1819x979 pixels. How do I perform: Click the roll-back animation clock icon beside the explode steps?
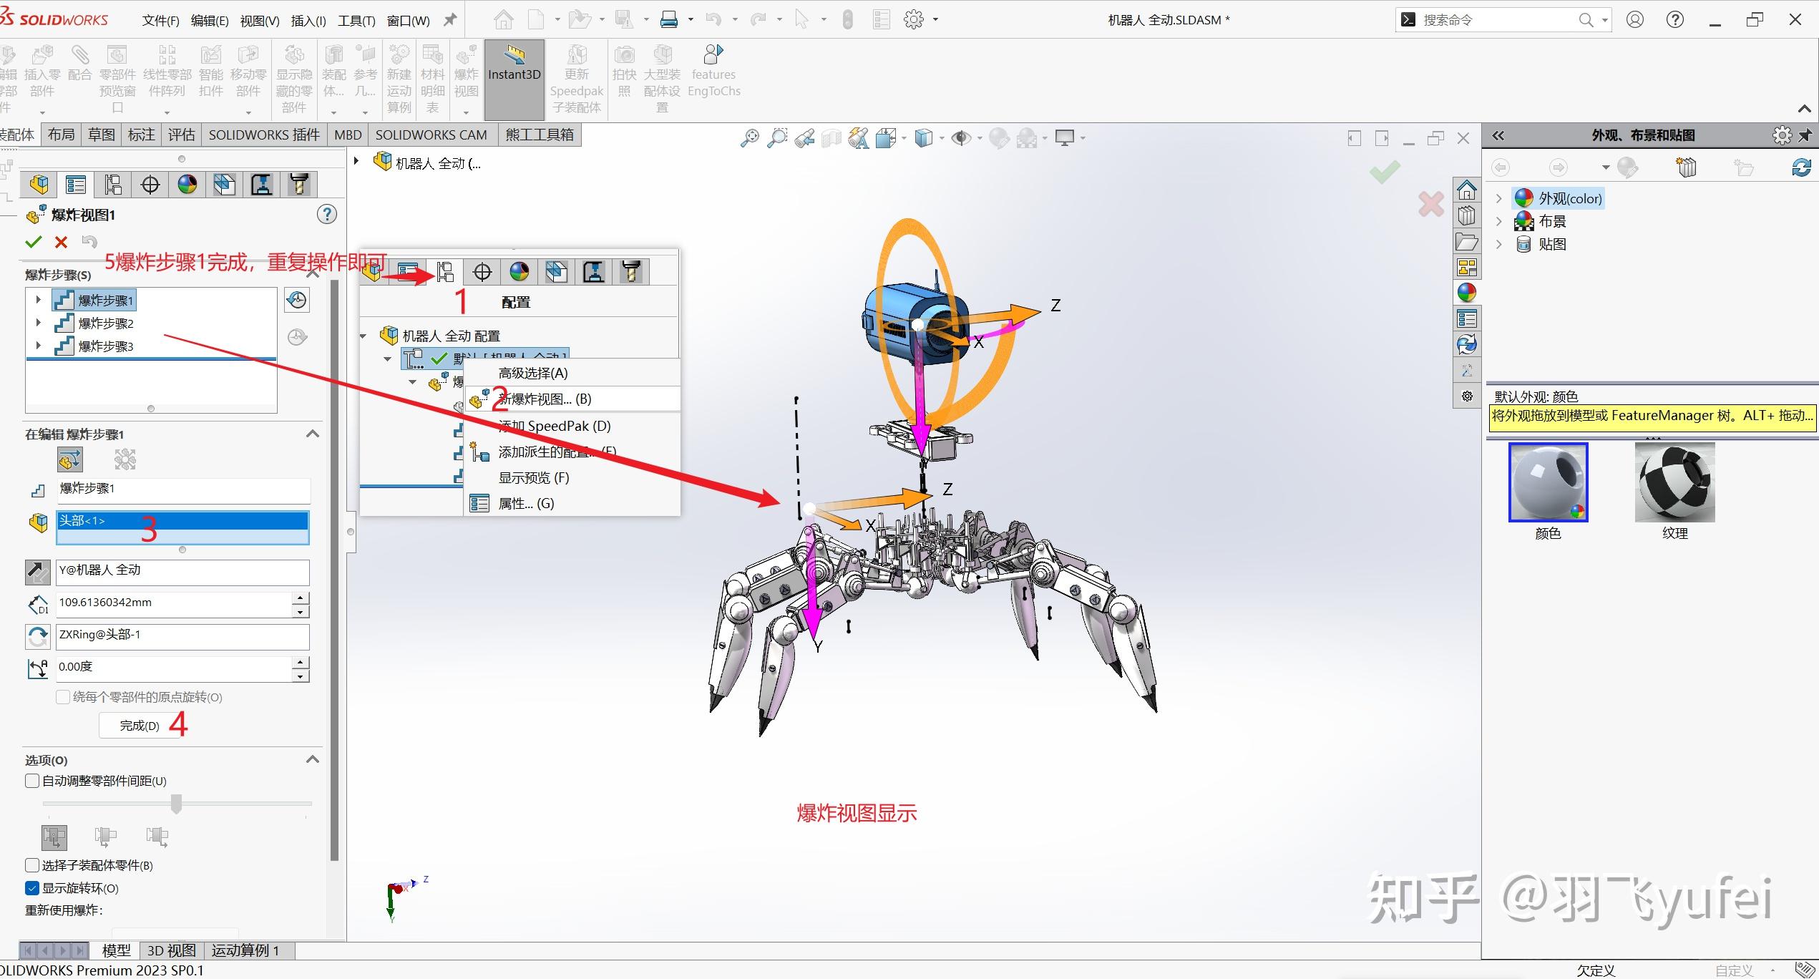(x=297, y=300)
